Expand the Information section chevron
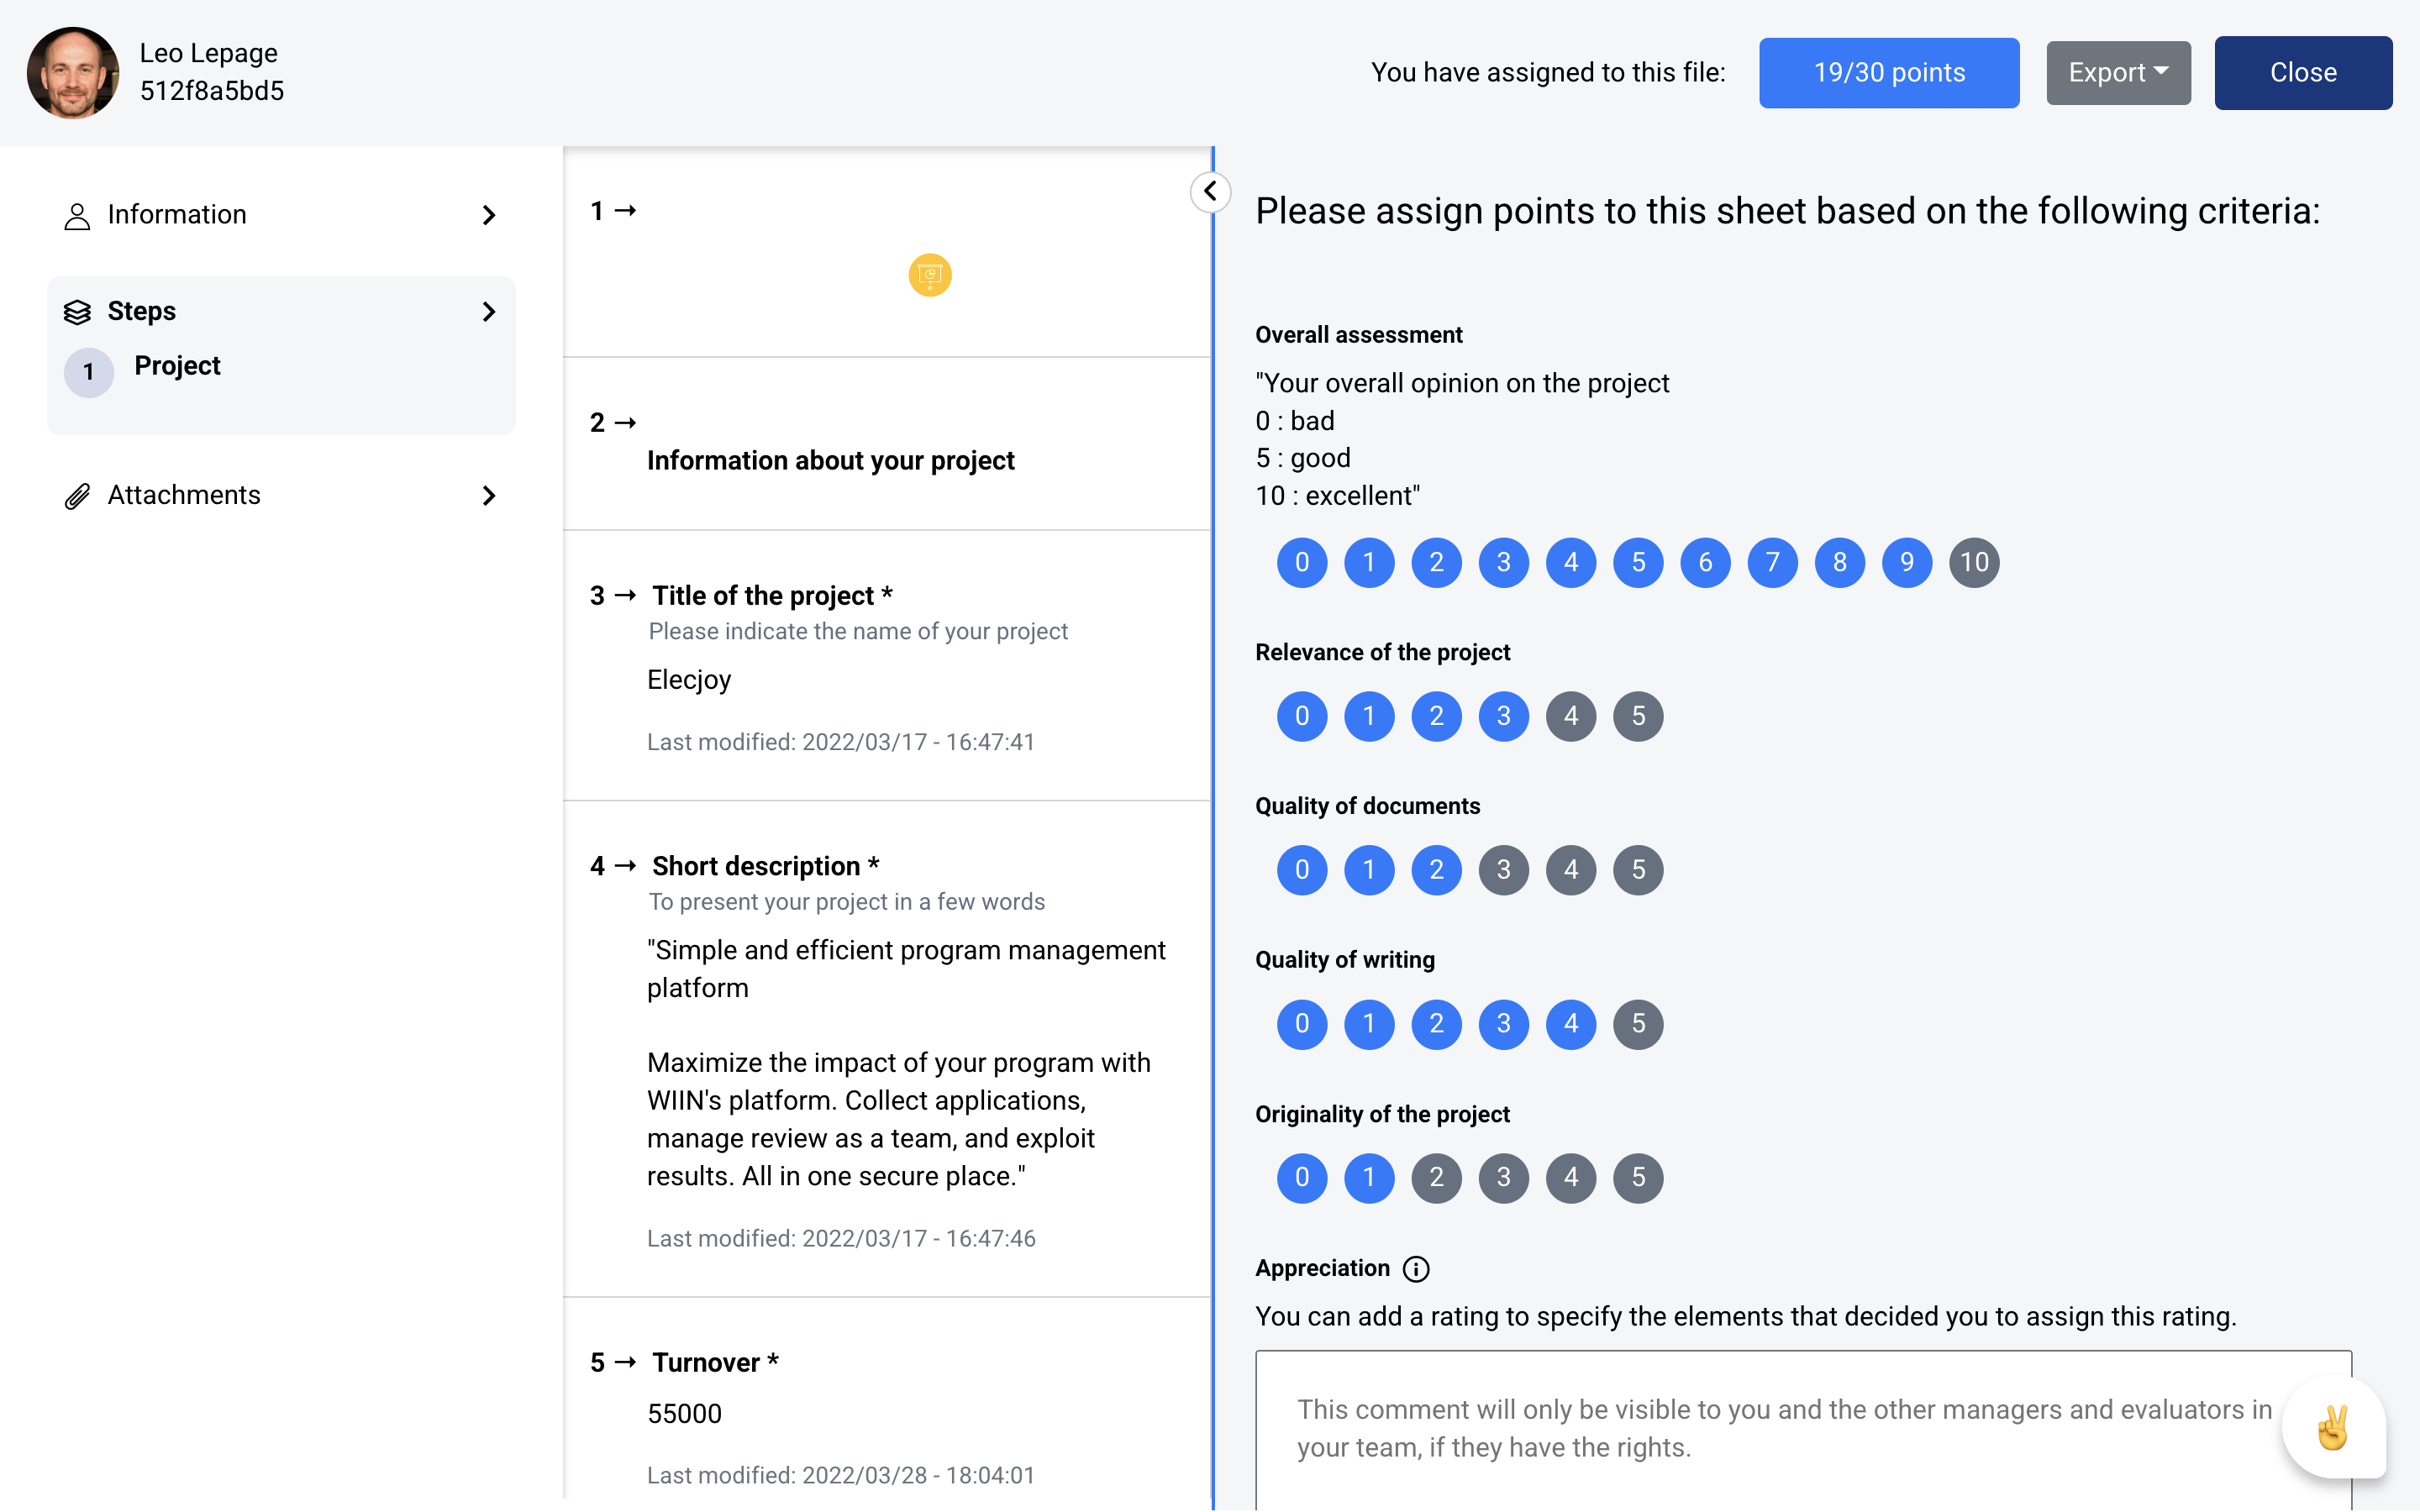 pyautogui.click(x=489, y=215)
